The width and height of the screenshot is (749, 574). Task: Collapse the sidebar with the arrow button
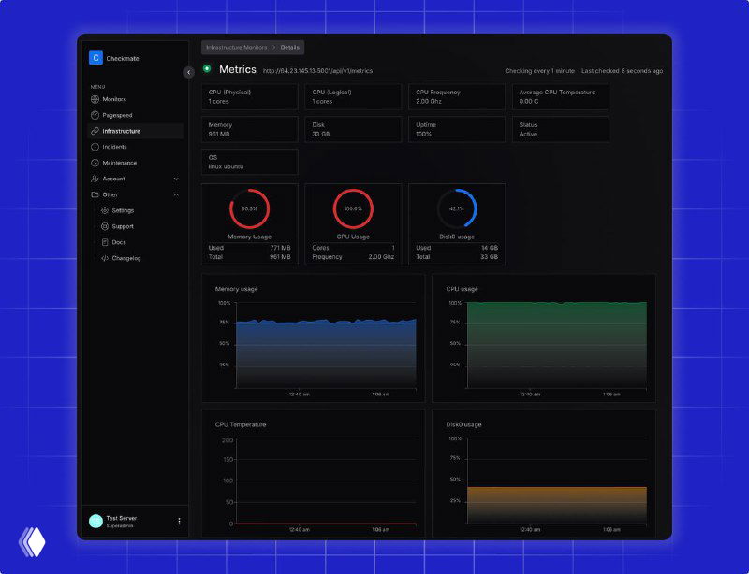point(188,72)
